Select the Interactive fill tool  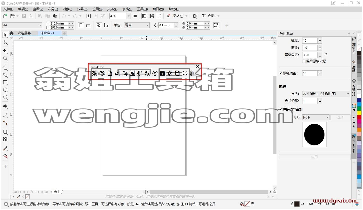click(x=5, y=156)
